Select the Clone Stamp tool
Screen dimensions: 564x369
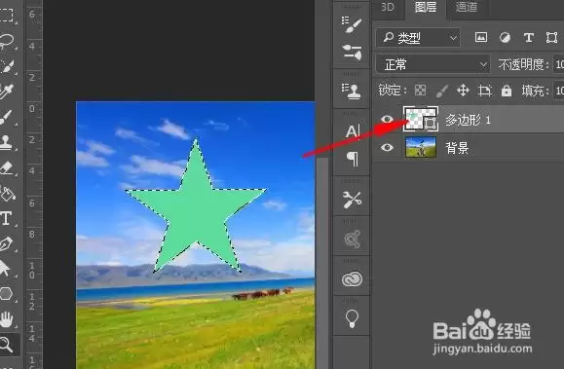[x=6, y=142]
